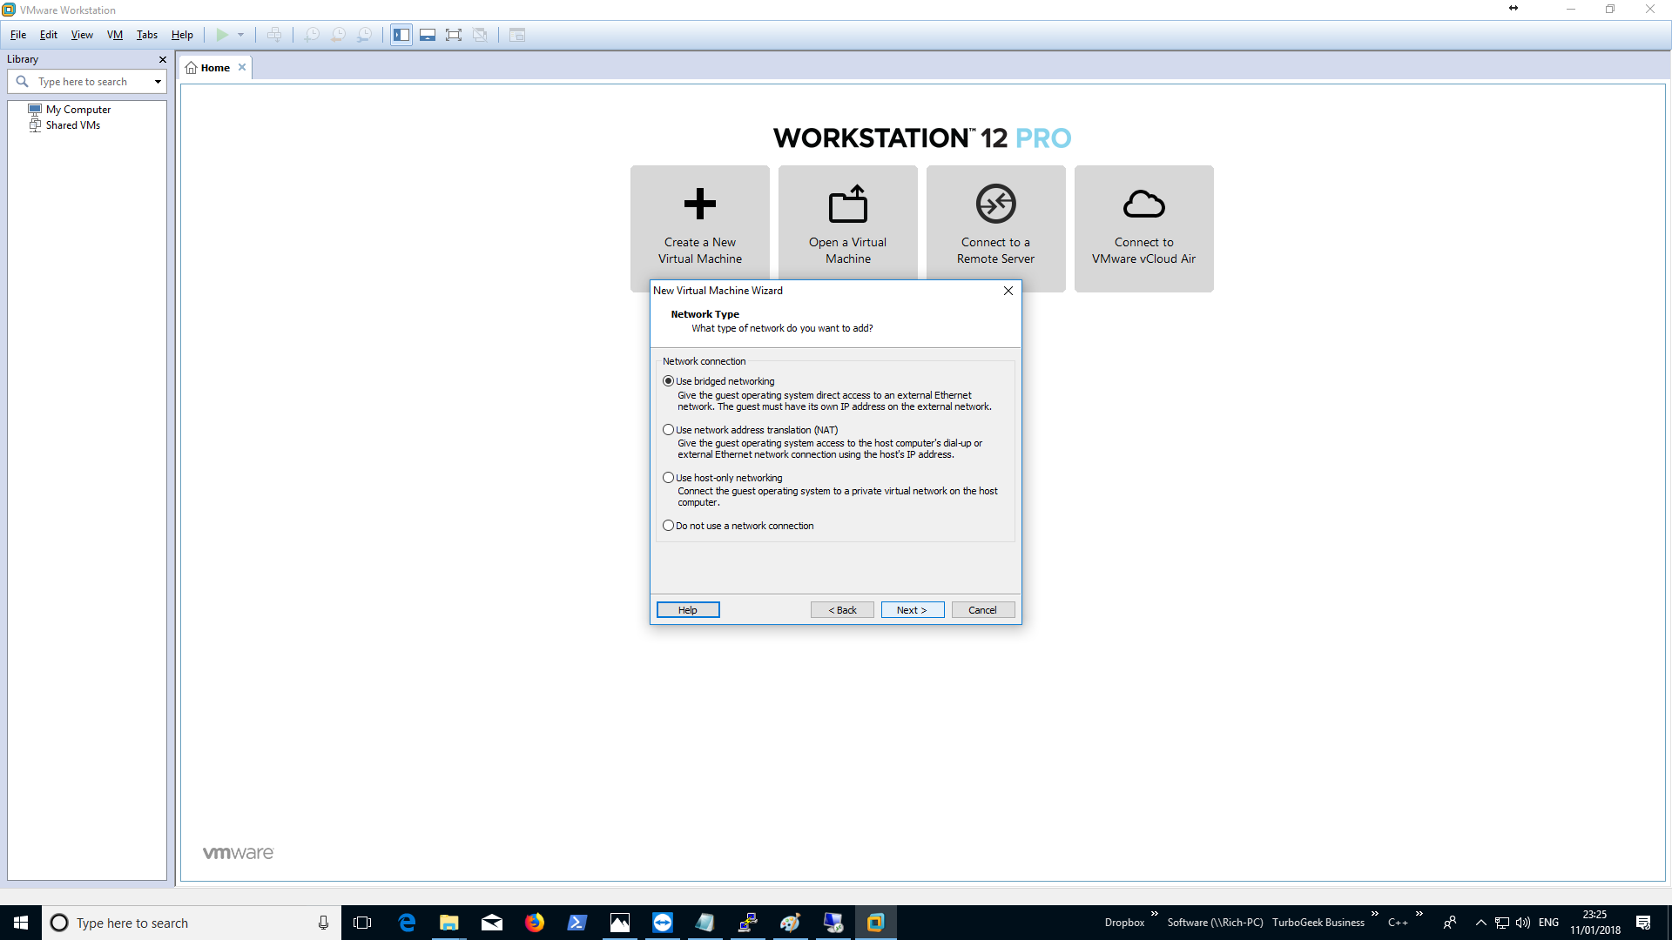Image resolution: width=1672 pixels, height=940 pixels.
Task: Expand the C++ toolbar chevron
Action: click(x=1419, y=914)
